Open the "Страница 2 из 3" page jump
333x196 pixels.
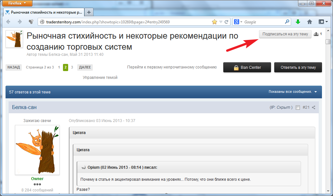[40, 67]
